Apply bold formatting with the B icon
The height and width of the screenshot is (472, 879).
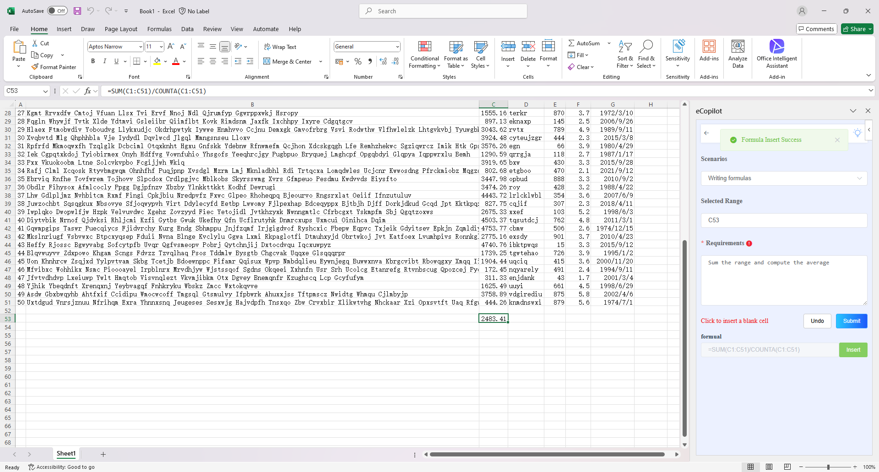93,61
